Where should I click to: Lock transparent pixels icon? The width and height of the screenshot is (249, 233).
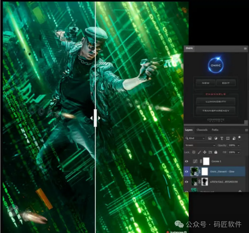pyautogui.click(x=194, y=152)
